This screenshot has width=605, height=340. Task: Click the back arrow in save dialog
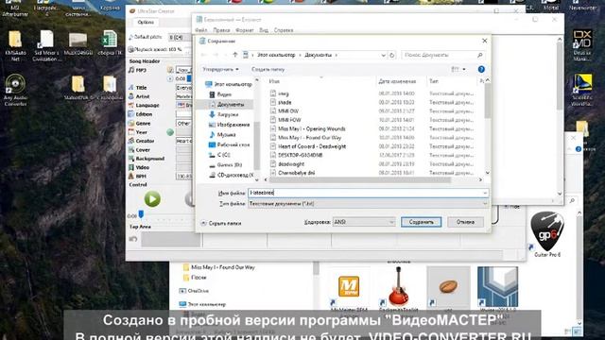pos(204,55)
